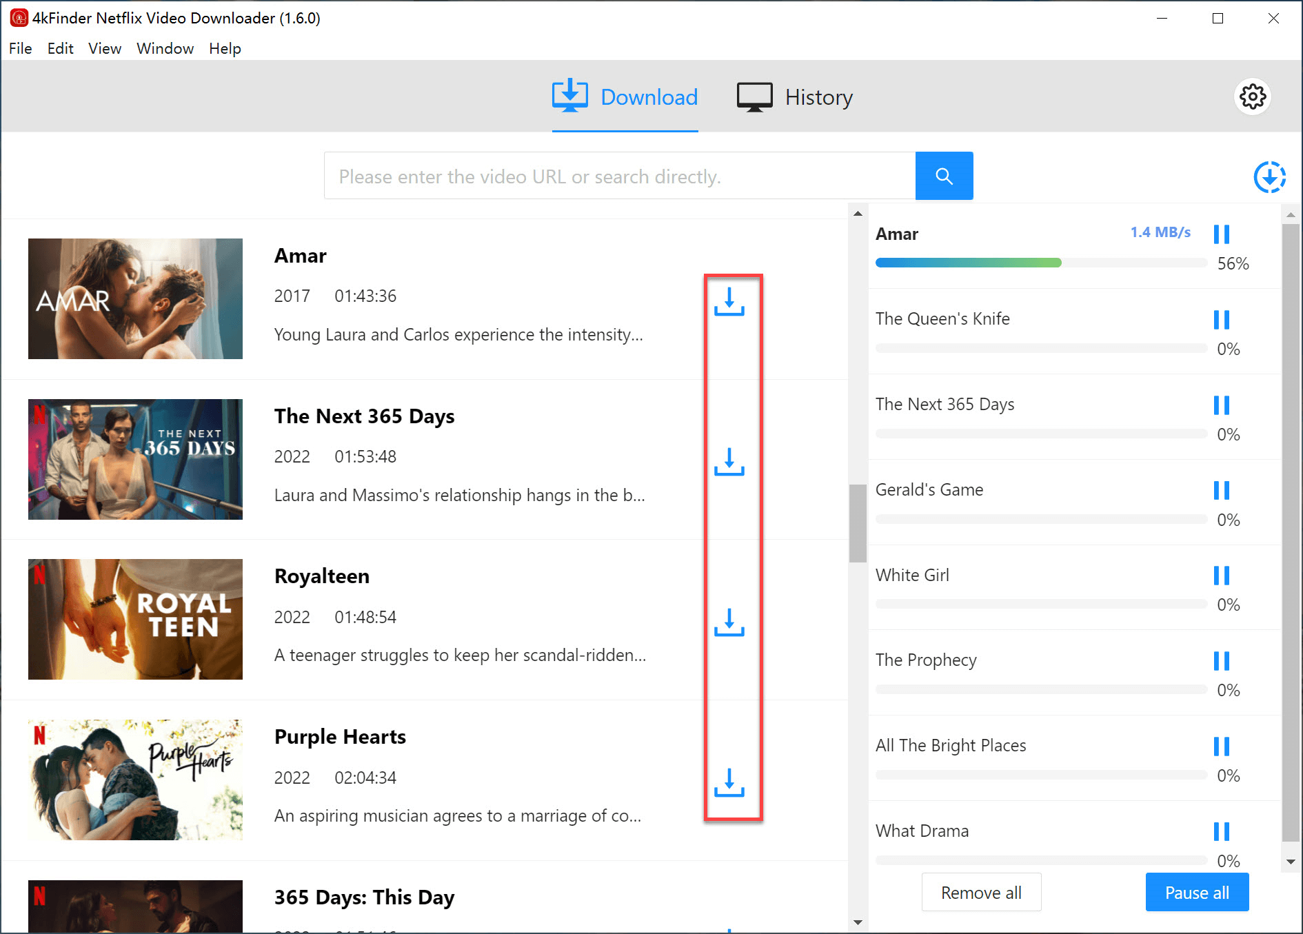Pause Gerald's Game download
The image size is (1303, 934).
[x=1221, y=490]
